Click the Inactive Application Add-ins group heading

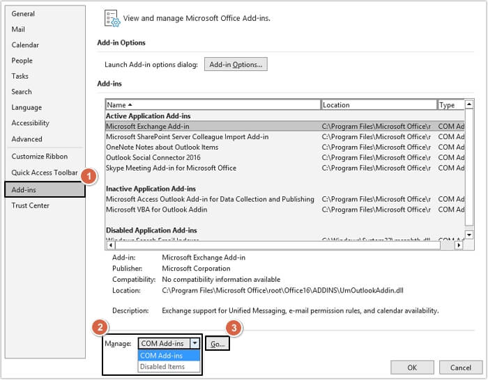pyautogui.click(x=151, y=189)
